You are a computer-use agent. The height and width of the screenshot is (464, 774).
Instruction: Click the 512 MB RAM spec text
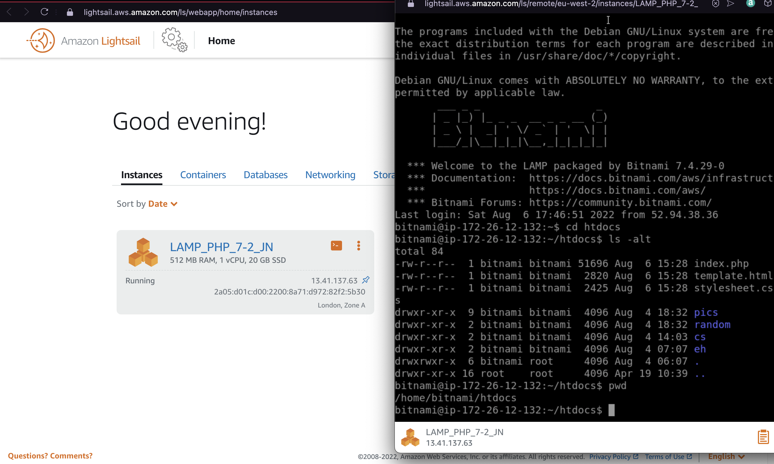click(x=228, y=260)
